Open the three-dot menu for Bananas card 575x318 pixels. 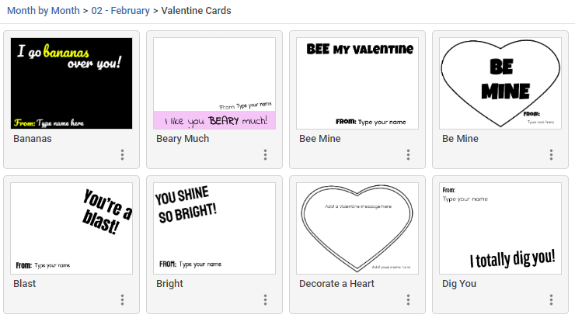pyautogui.click(x=123, y=155)
